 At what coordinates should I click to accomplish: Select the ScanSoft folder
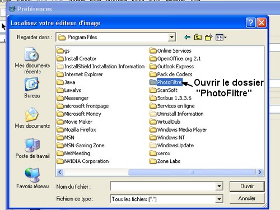[x=164, y=90]
